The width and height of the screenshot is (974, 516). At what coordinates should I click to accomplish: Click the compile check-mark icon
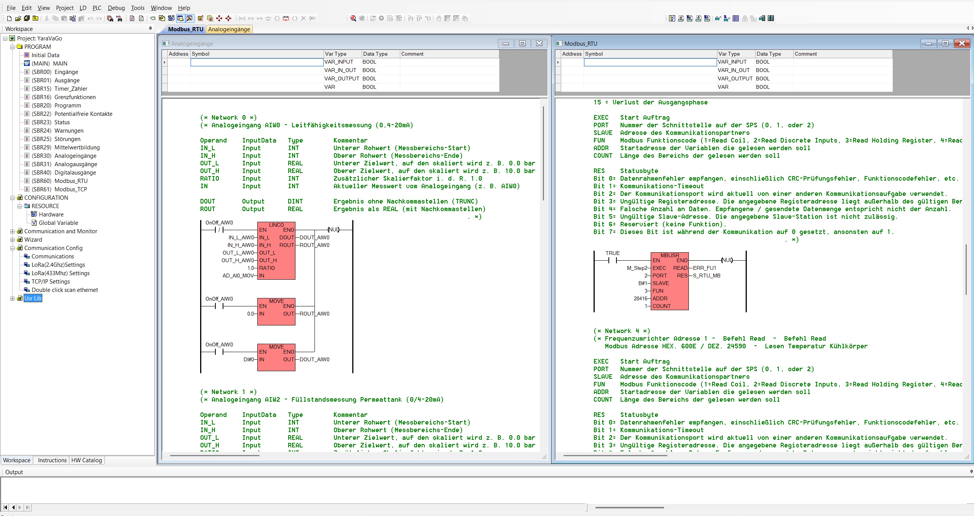672,18
